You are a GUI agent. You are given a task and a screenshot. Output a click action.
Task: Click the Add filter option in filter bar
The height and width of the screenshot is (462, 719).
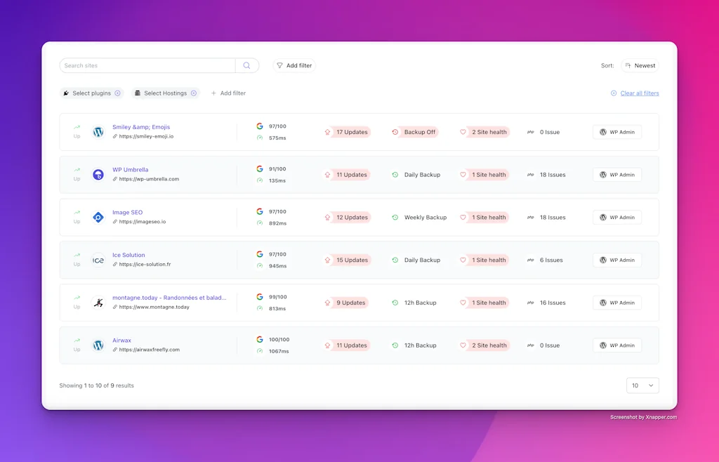(x=228, y=93)
